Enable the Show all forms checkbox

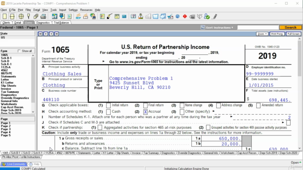click(x=19, y=51)
